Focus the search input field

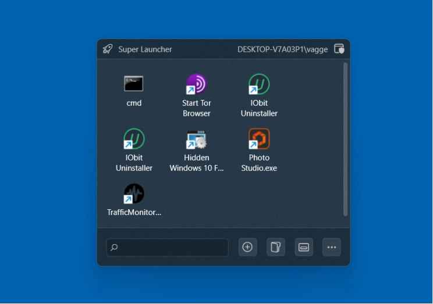[168, 247]
